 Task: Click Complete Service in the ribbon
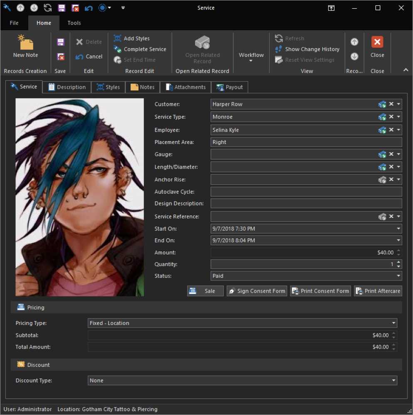pyautogui.click(x=140, y=49)
